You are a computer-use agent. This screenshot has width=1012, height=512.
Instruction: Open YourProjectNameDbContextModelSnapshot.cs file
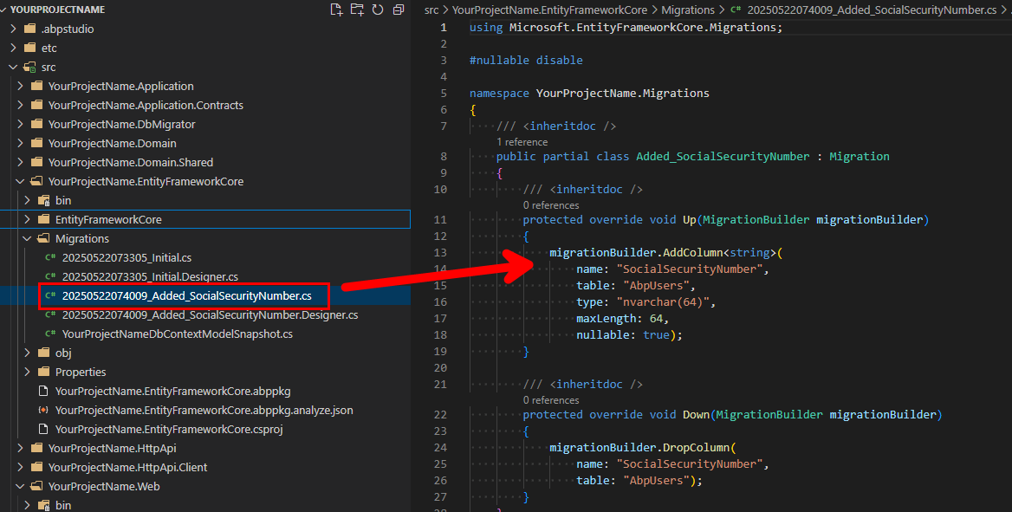tap(177, 334)
